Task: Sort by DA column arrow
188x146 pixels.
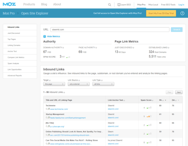Action: [178, 100]
